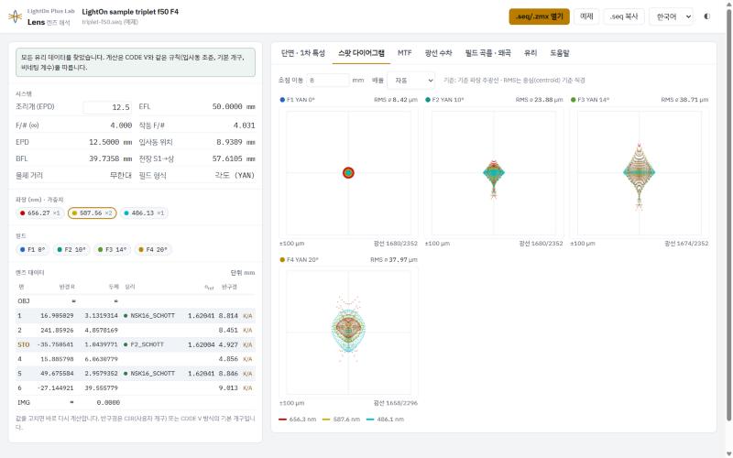Click the LightOn Lens logo icon
The image size is (733, 458).
click(15, 16)
